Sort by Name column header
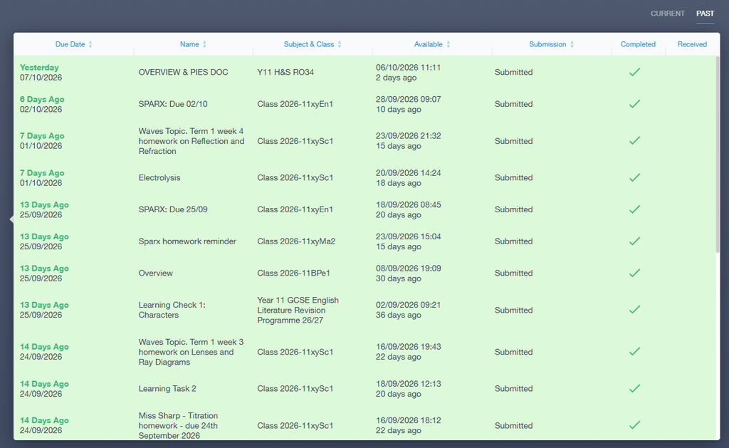 coord(193,44)
